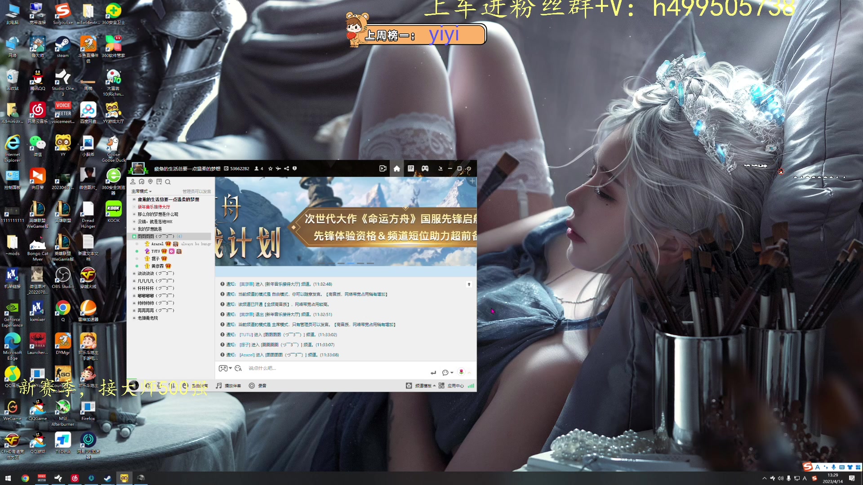Expand the 没错，就是落地98K sub-channel
This screenshot has width=863, height=485.
(134, 221)
